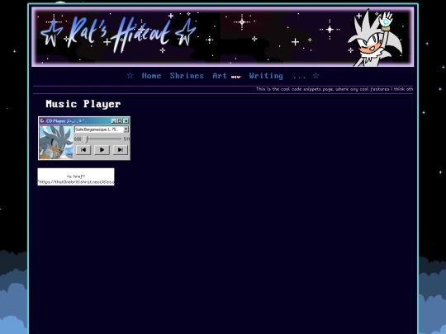Minimize the CD Player widget
Viewport: 446px width, 334px height.
pyautogui.click(x=114, y=121)
